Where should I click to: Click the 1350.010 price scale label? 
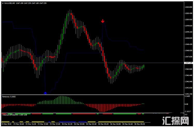pos(189,19)
